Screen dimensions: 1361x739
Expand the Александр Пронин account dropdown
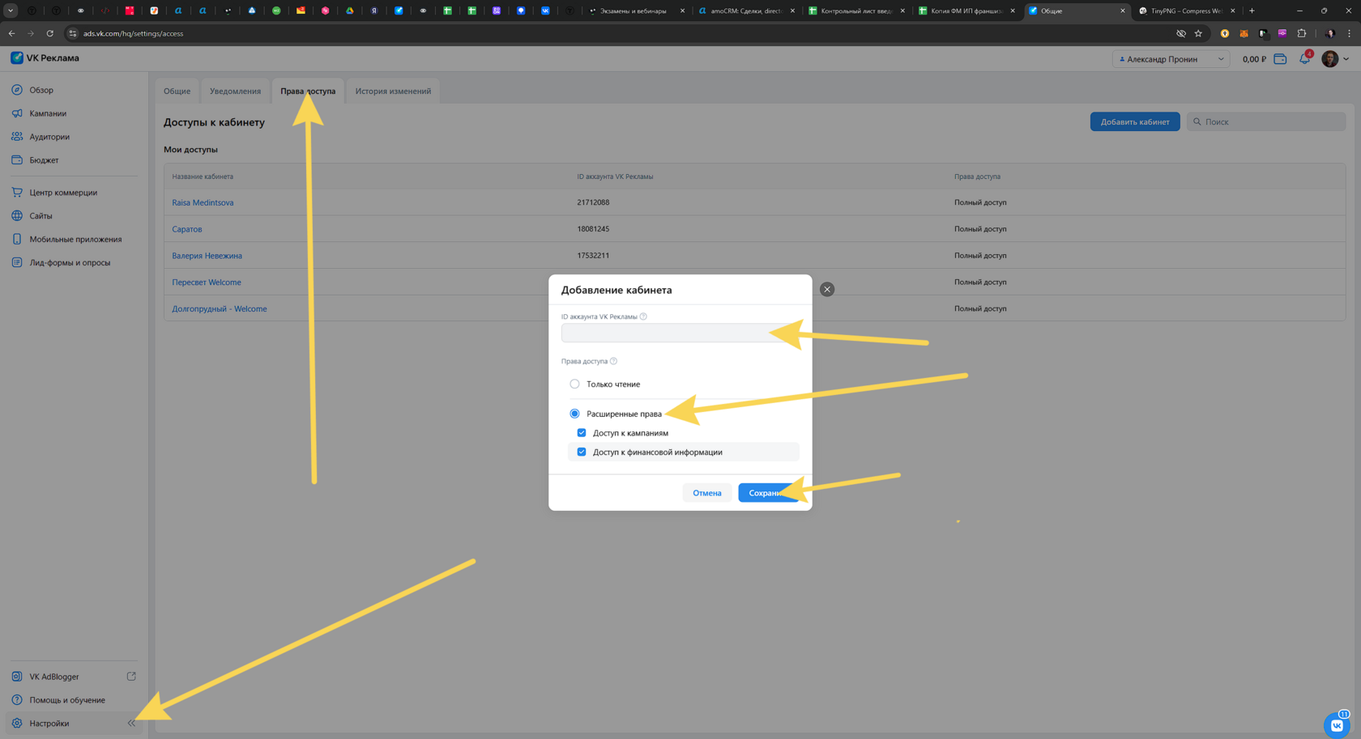pos(1171,59)
